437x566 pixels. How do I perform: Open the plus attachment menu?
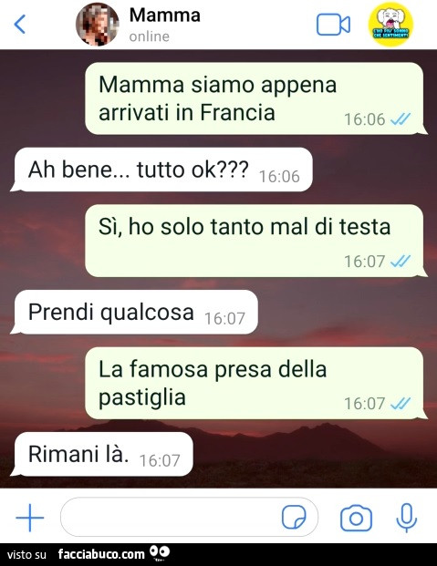[30, 518]
